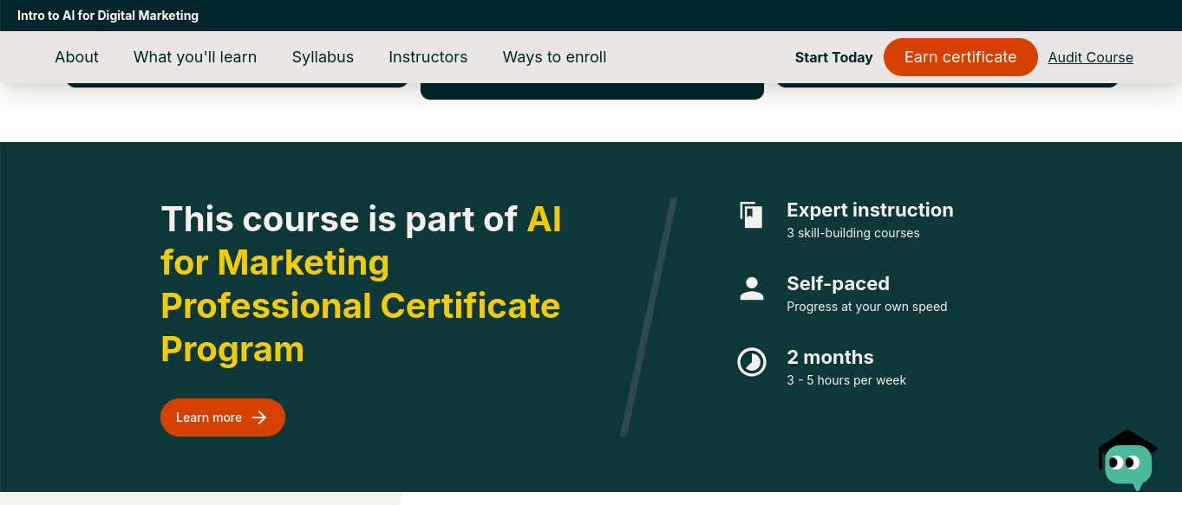View the Syllabus section
This screenshot has width=1182, height=505.
point(323,57)
